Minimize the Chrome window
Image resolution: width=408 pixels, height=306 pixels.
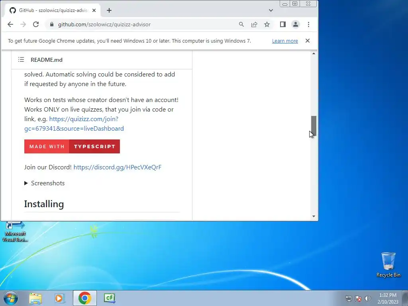(284, 4)
